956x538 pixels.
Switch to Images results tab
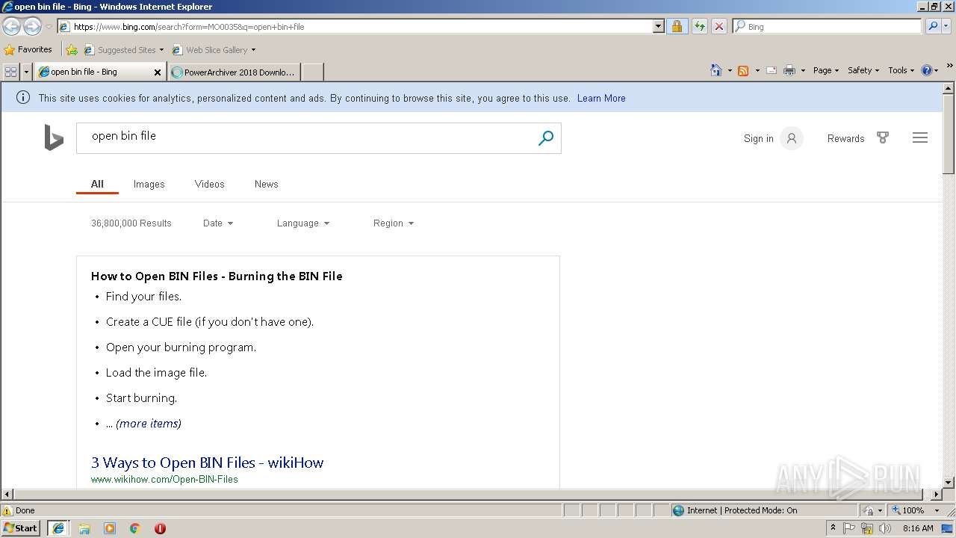click(149, 184)
